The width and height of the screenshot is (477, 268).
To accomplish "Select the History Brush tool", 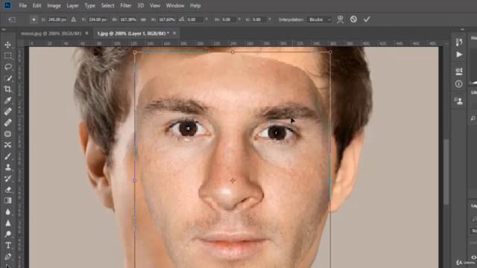I will (8, 179).
